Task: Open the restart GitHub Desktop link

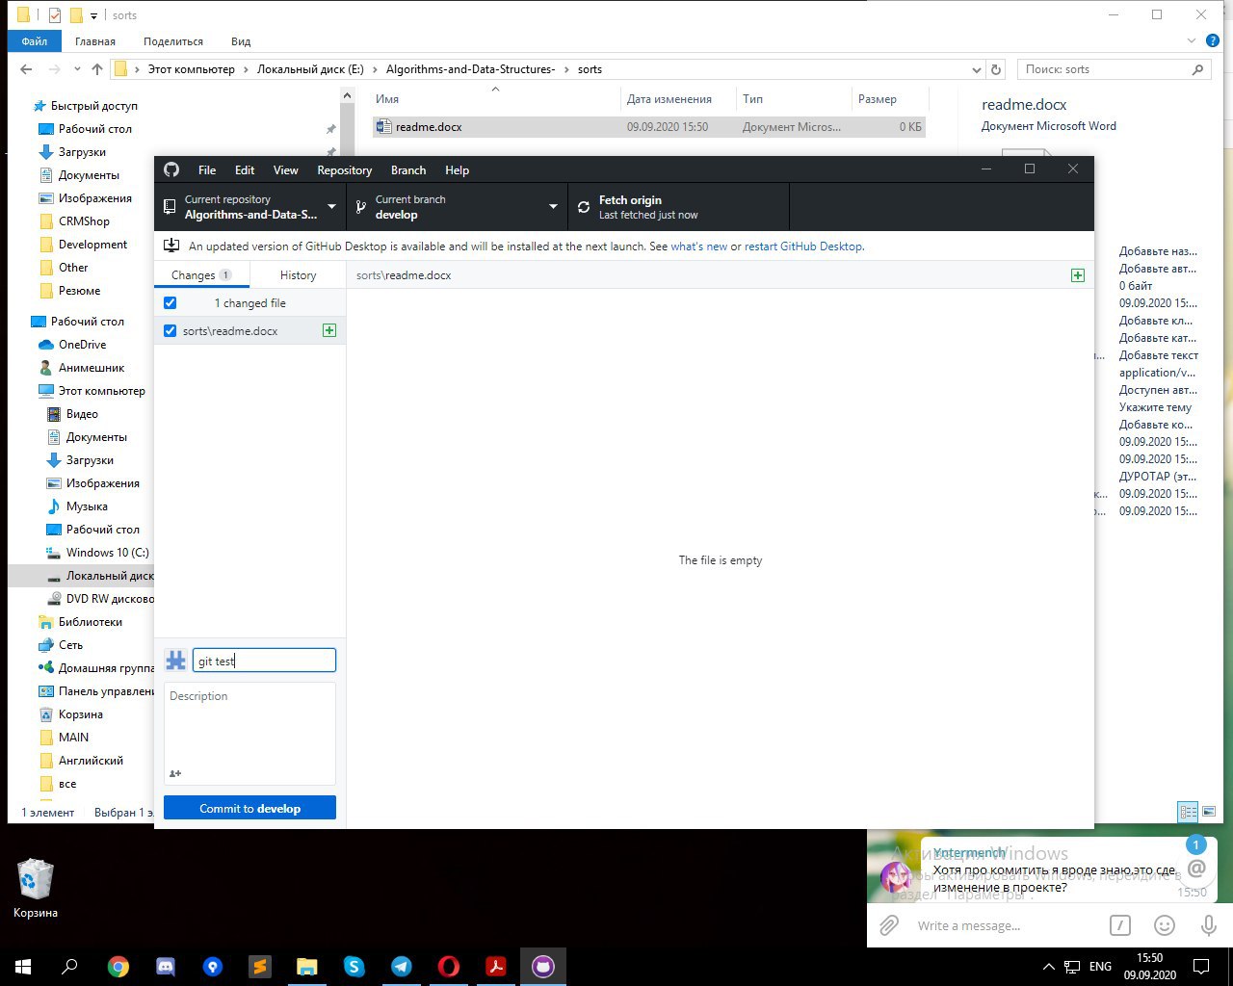Action: coord(803,246)
